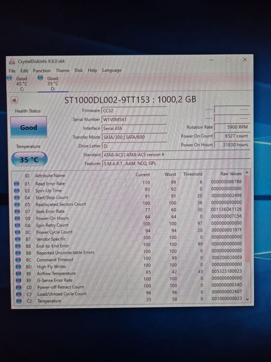Click status icon for High Fly Writes

[x=18, y=267]
